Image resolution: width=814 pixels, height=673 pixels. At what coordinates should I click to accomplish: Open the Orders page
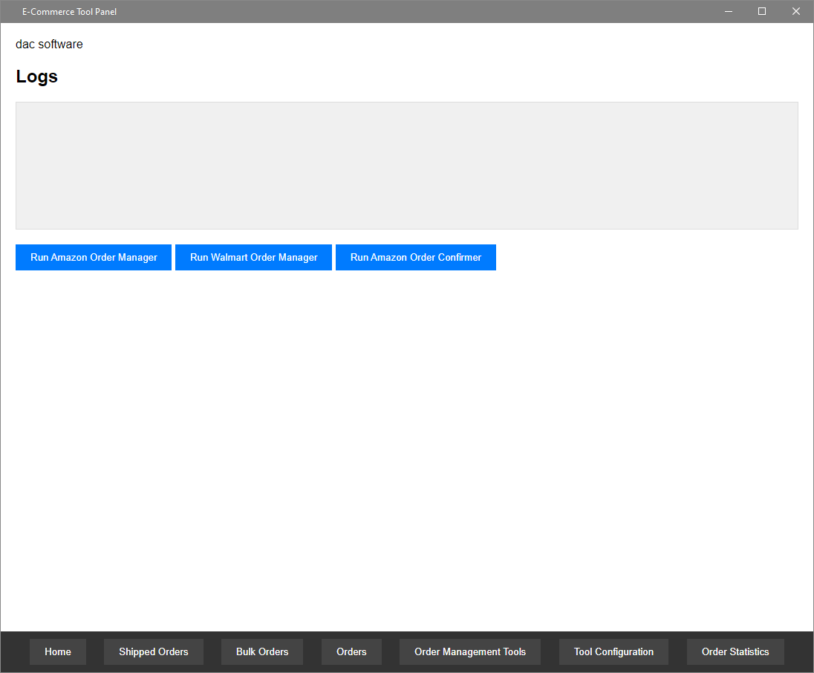[351, 651]
